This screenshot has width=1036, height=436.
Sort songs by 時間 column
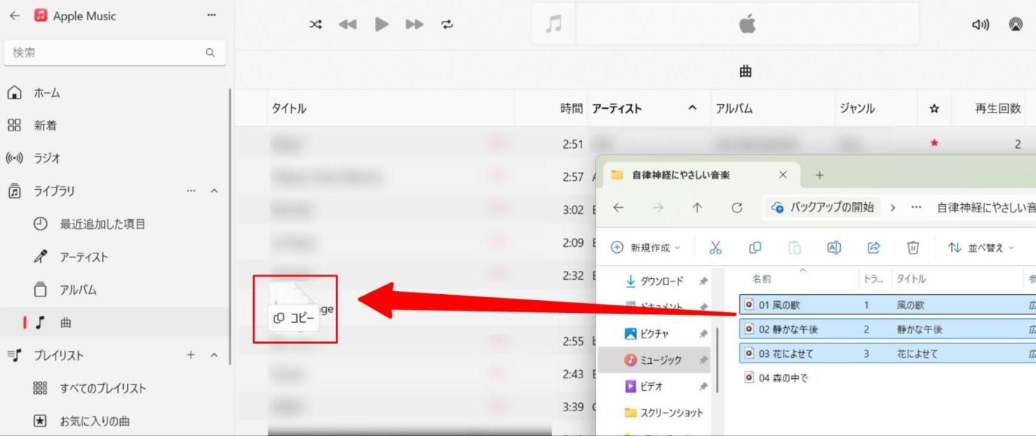tap(571, 109)
